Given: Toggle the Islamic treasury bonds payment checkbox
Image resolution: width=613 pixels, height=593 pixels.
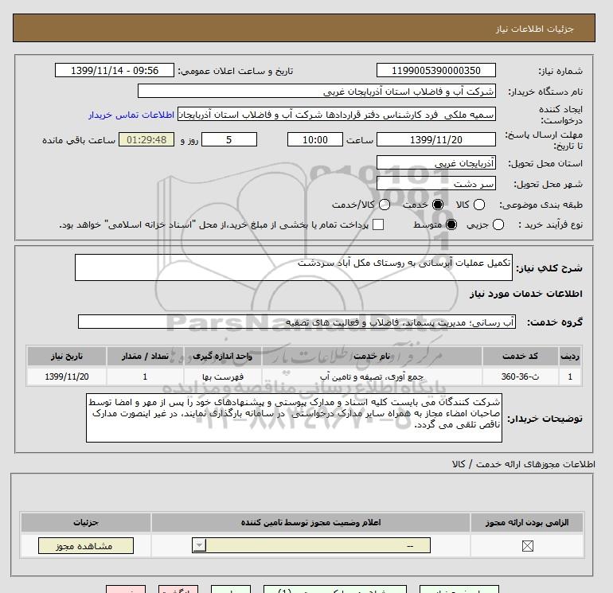Looking at the screenshot, I should pos(377,224).
